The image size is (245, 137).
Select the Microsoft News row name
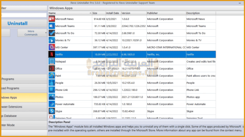tap(64, 19)
